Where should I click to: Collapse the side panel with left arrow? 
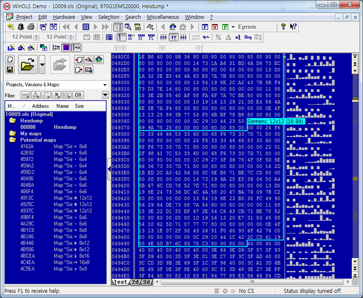pyautogui.click(x=109, y=169)
